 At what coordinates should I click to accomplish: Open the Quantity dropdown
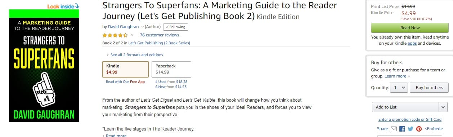(x=399, y=88)
